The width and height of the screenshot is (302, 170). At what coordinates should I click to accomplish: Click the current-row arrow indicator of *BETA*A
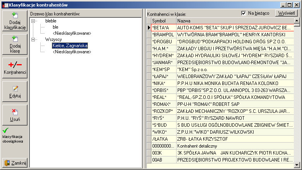(149, 28)
